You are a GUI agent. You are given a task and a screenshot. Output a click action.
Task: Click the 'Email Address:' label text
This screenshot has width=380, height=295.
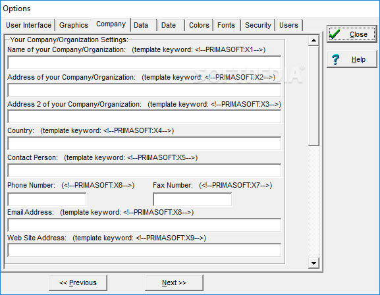(x=30, y=212)
